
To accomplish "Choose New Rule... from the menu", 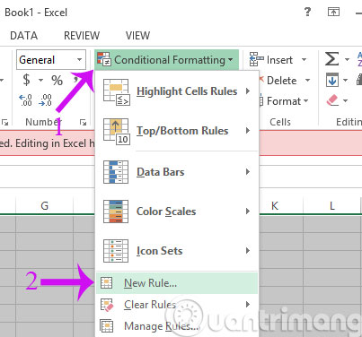I will [177, 283].
